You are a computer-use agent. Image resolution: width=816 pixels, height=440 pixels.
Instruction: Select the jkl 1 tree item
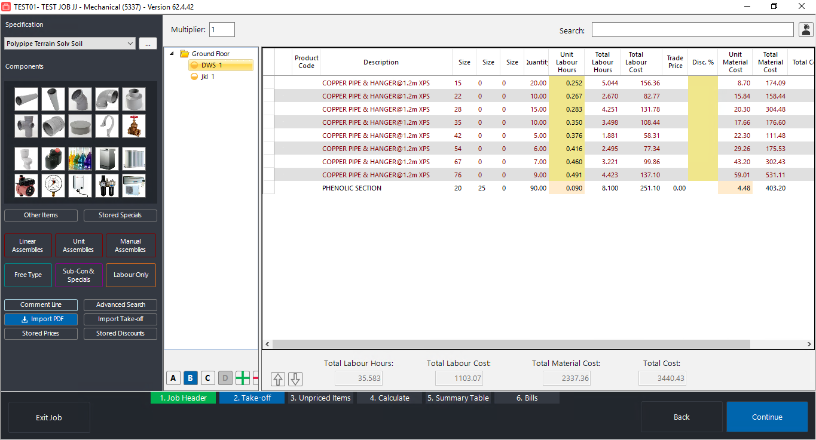click(207, 76)
